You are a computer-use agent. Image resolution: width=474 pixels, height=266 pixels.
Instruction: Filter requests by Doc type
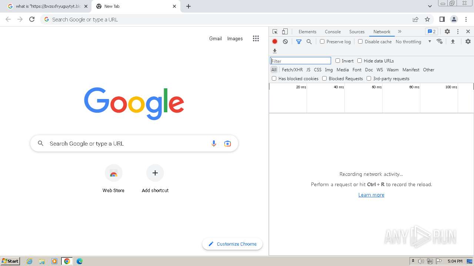click(369, 70)
